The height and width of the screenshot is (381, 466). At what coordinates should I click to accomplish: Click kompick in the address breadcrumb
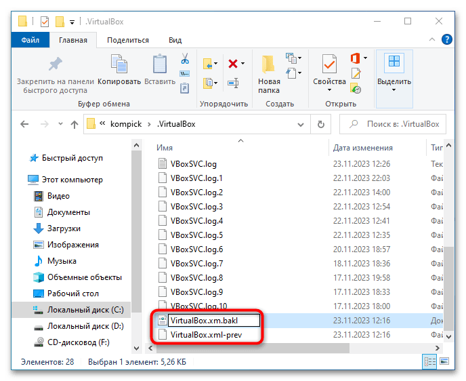click(x=126, y=124)
